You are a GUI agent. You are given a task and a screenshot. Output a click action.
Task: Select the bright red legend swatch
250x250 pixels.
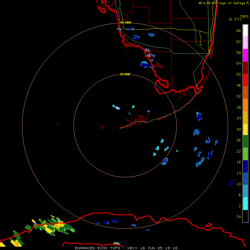tap(245, 80)
